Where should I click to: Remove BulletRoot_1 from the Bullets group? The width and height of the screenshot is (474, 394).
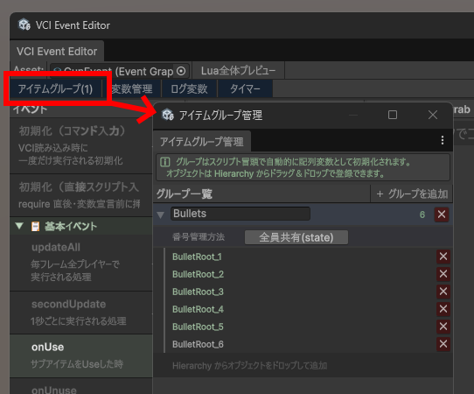coord(443,257)
